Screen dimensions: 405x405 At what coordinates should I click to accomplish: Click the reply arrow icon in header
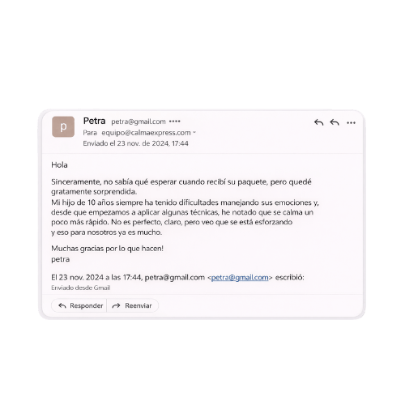pyautogui.click(x=318, y=122)
